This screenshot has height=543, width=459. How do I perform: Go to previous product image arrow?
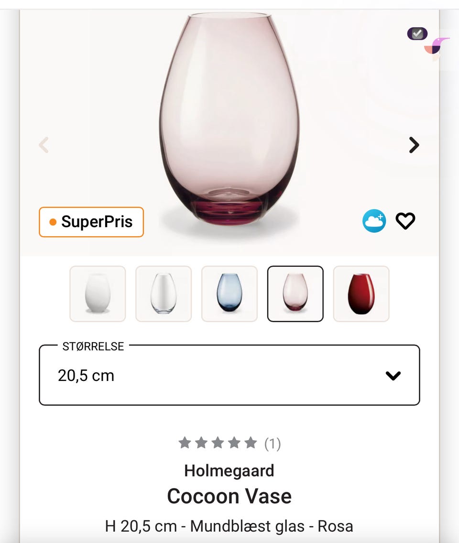[44, 145]
